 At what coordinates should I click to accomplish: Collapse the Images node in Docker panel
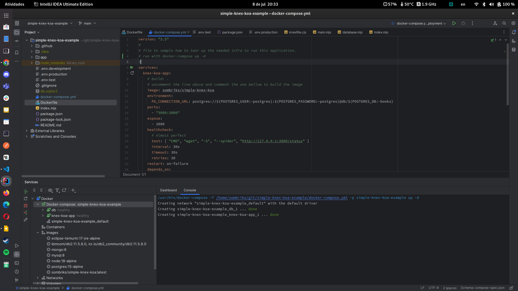pos(38,233)
